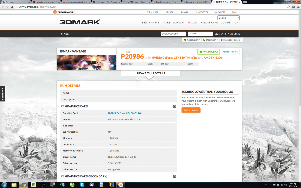Open League of Legends taskbar icon
The width and height of the screenshot is (301, 188).
(111, 185)
